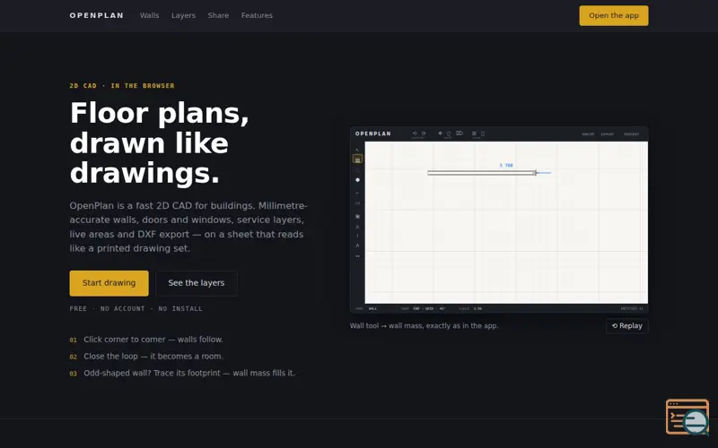Select the filled white circle tool in preview
The width and height of the screenshot is (718, 448).
click(357, 180)
